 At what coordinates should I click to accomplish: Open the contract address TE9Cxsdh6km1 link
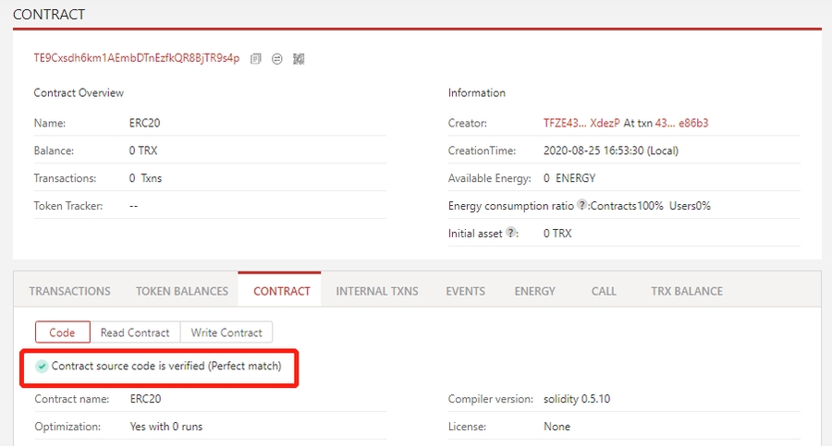136,58
